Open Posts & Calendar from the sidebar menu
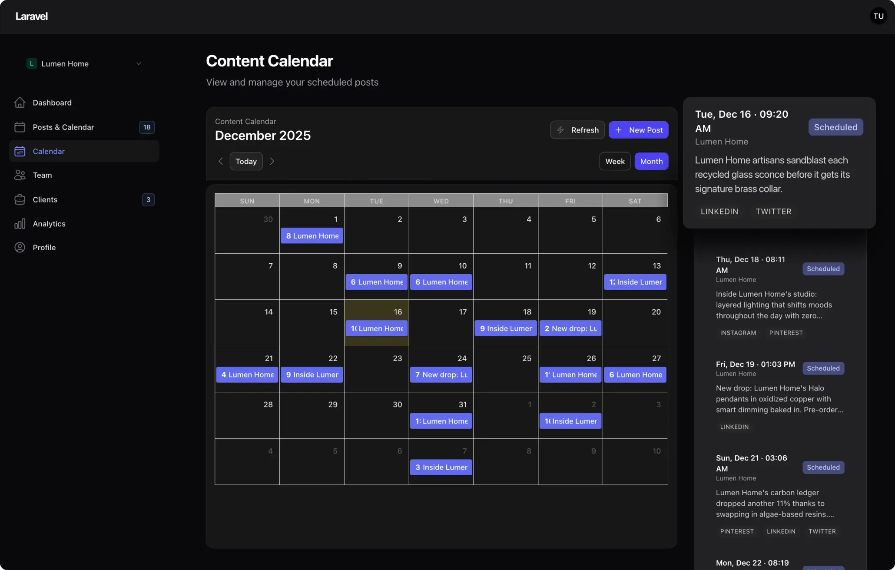 click(63, 127)
